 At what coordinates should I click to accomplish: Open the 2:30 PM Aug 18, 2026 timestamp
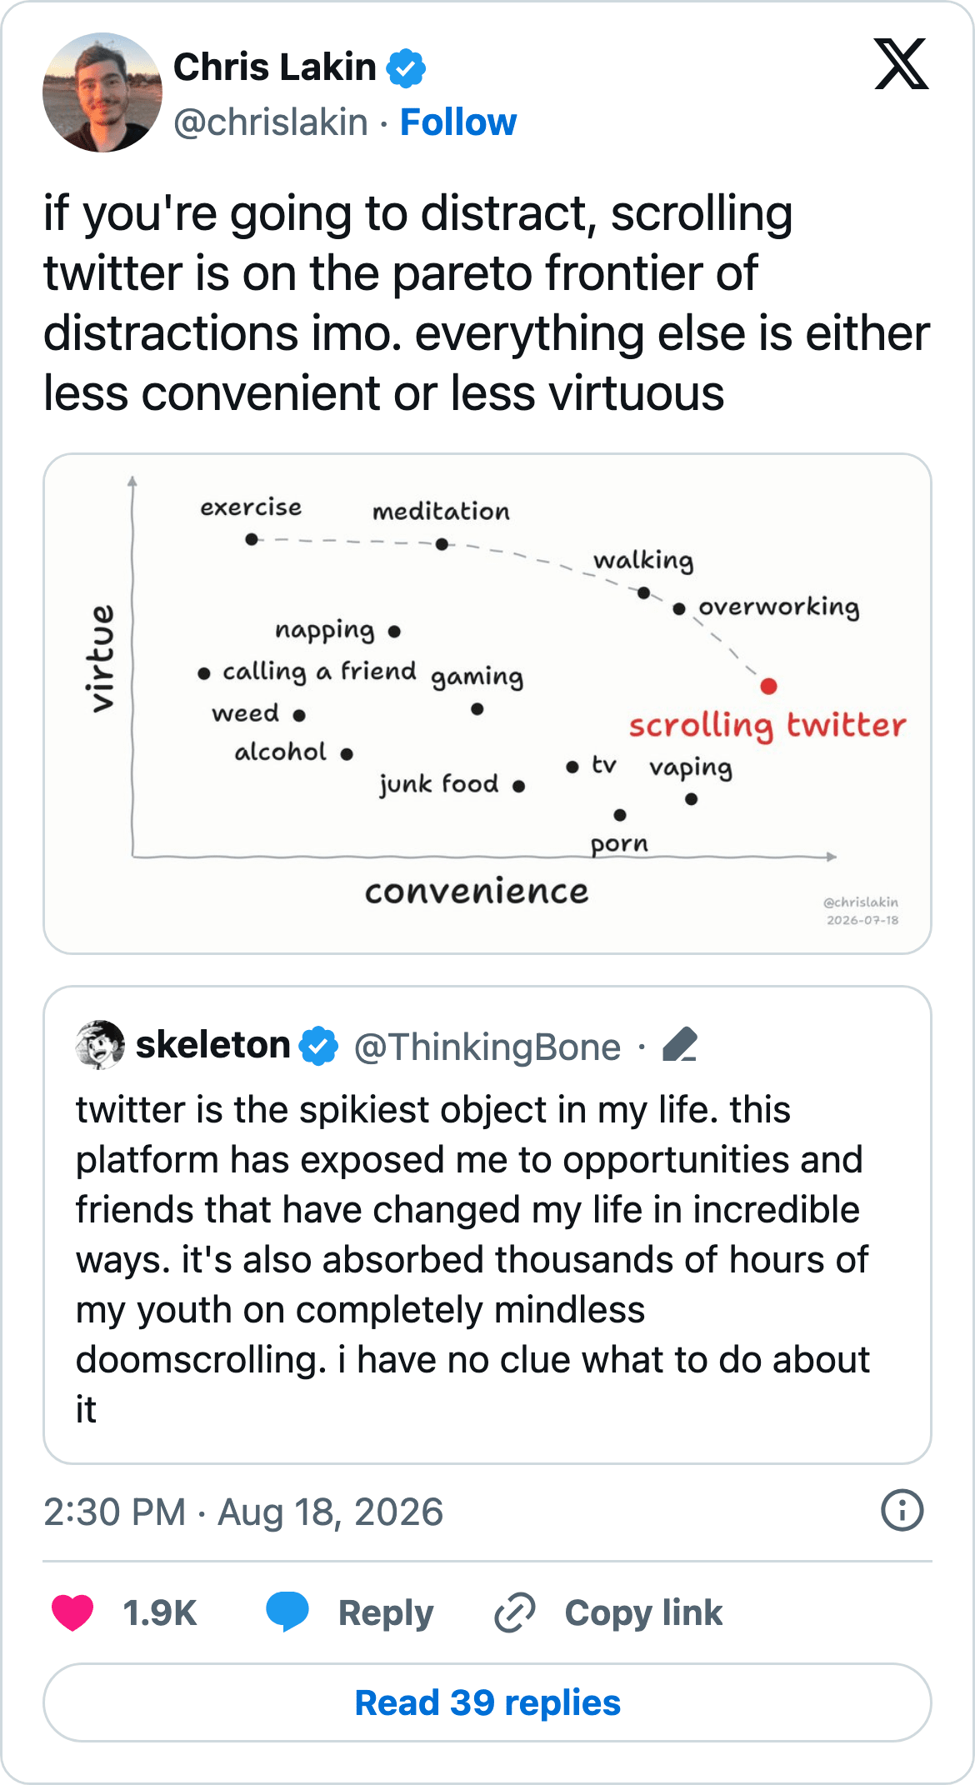click(x=243, y=1512)
